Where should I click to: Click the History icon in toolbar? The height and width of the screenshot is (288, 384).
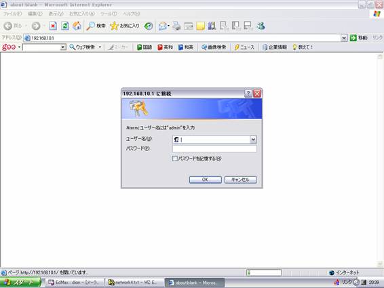(149, 26)
